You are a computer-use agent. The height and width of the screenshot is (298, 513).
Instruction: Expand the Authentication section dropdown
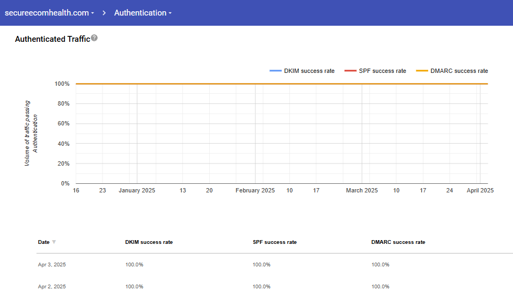point(142,13)
